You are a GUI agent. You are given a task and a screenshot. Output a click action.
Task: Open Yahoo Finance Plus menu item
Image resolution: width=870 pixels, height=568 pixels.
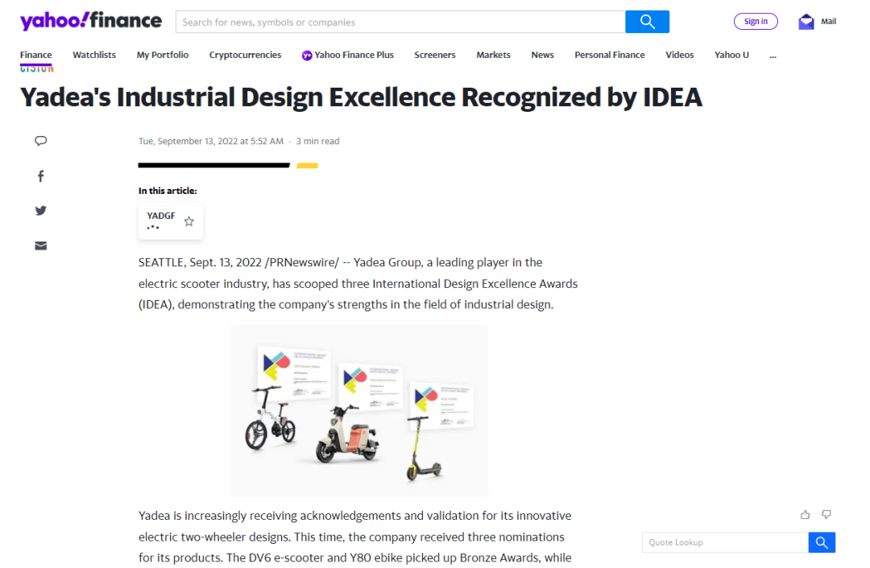tap(348, 55)
